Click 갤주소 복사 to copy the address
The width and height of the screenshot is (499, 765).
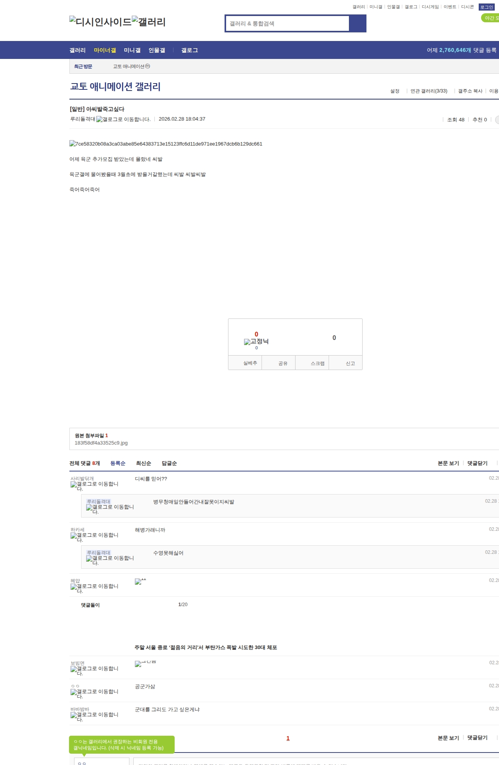pyautogui.click(x=470, y=91)
